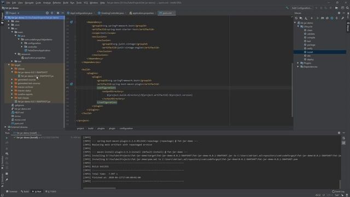Click the Build project hammer icon
Image resolution: width=350 pixels, height=197 pixels.
(287, 8)
